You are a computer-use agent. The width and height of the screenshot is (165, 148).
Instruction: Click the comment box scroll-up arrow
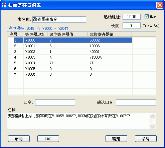(152, 117)
